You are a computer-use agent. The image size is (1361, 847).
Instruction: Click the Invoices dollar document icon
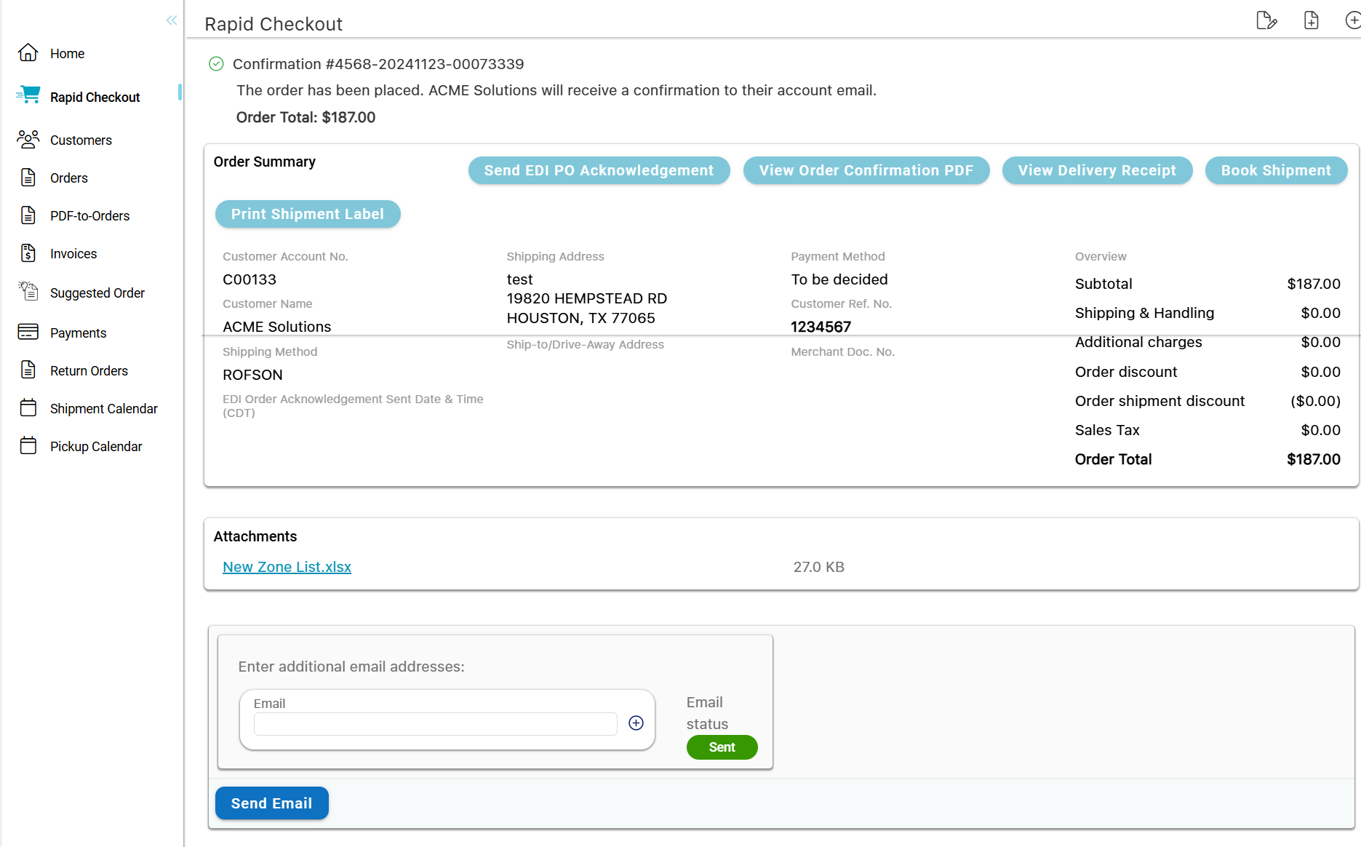[28, 253]
